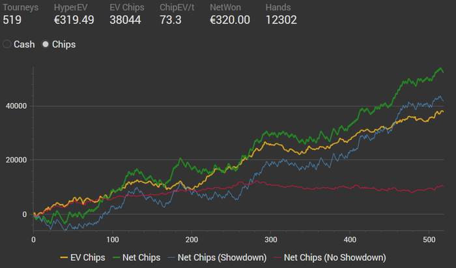Toggle the Net Chips (Showdown) legend entry
The width and height of the screenshot is (456, 268).
coord(217,258)
